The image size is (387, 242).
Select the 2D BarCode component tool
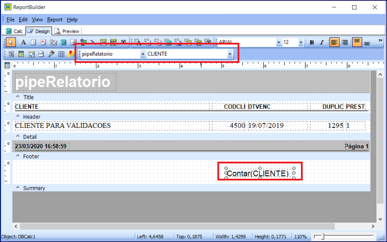point(113,42)
